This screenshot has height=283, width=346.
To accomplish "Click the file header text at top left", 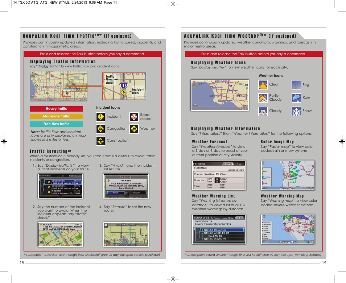I will coord(65,3).
